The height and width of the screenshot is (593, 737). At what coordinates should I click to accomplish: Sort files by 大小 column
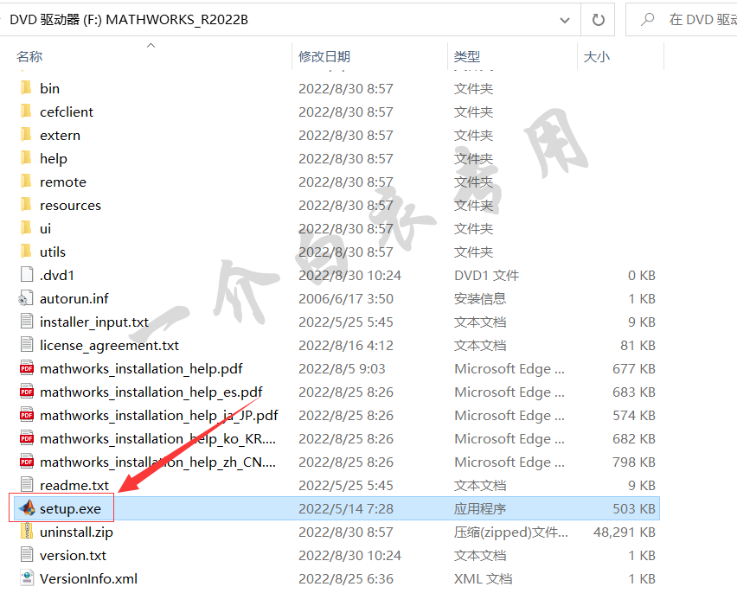pos(597,56)
